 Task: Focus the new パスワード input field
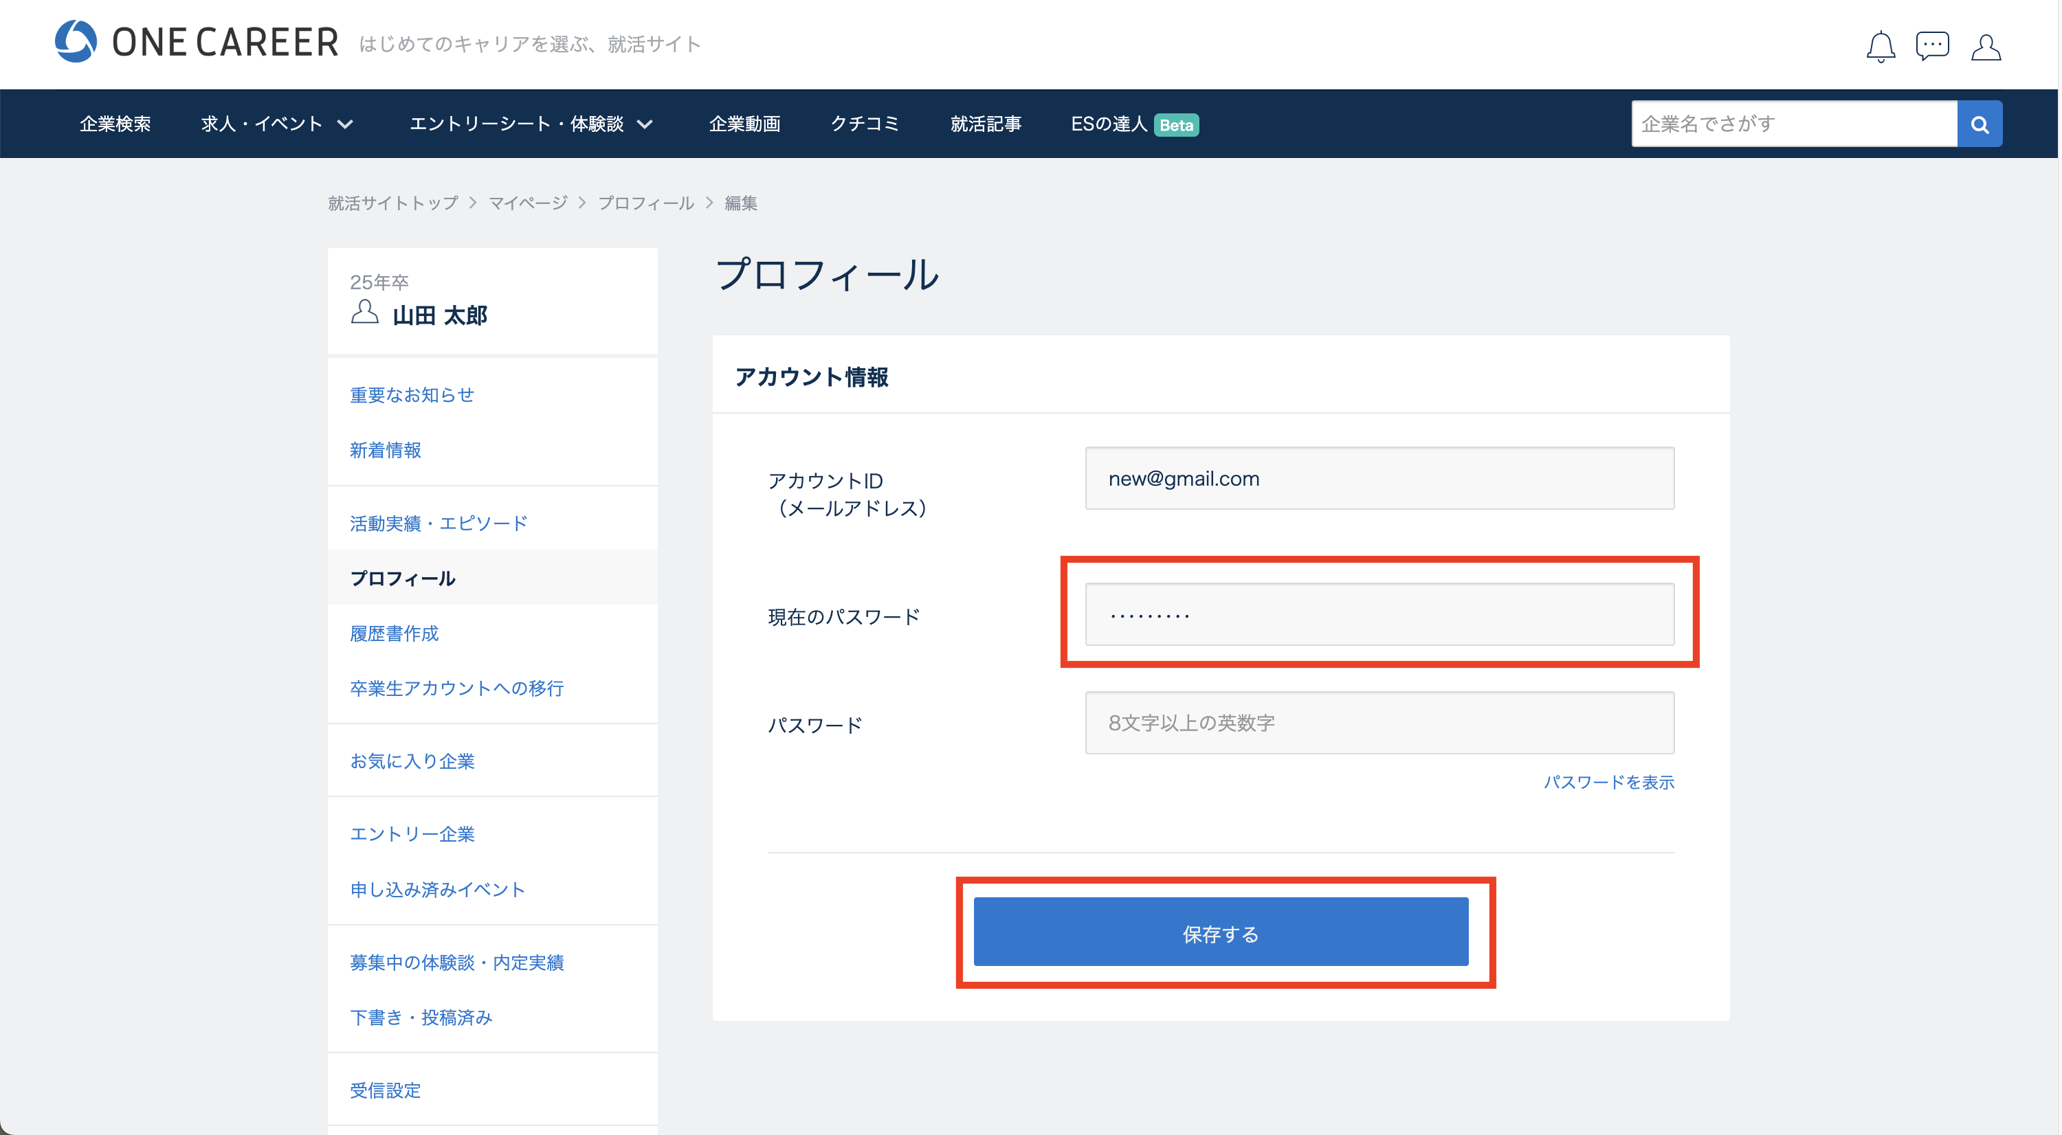(1379, 723)
